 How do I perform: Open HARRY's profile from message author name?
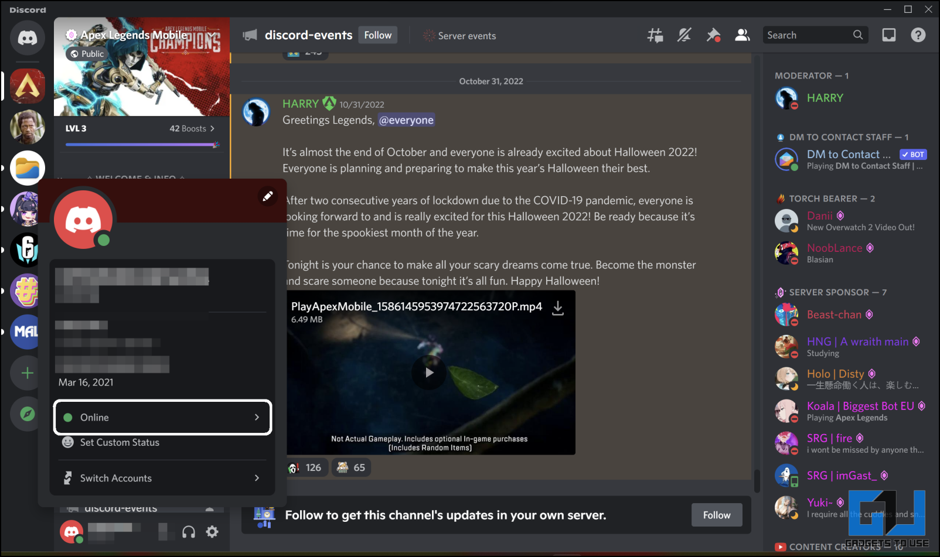pos(301,104)
